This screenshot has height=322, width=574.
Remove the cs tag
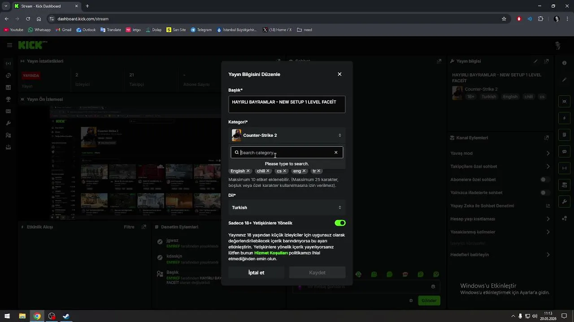pos(284,171)
